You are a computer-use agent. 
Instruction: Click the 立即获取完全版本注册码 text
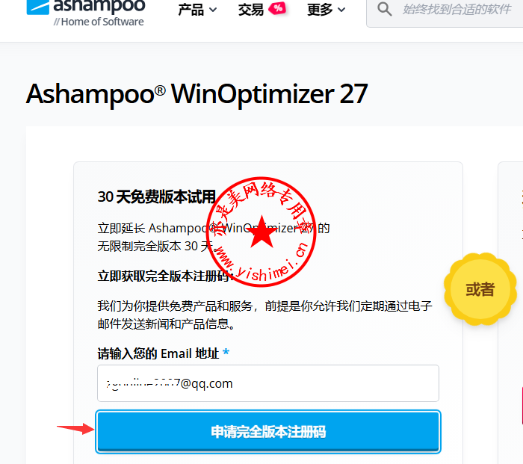point(164,276)
